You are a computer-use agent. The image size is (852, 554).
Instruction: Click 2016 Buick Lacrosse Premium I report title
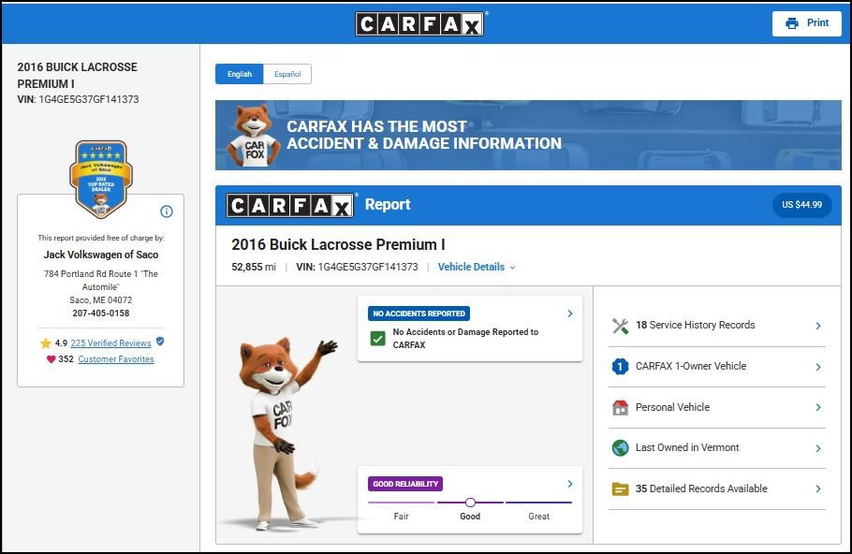[x=339, y=244]
